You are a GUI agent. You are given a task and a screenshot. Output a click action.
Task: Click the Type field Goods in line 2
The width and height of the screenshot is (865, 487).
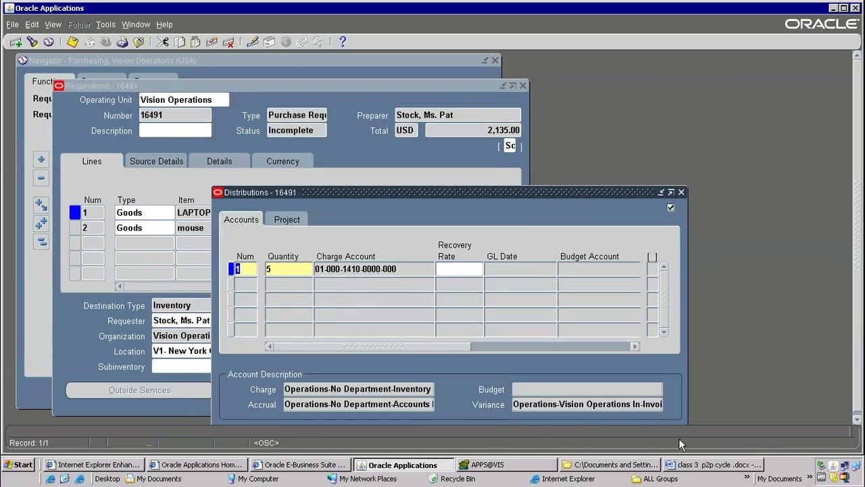click(x=145, y=228)
